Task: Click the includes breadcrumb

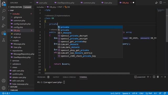Action: (40, 7)
